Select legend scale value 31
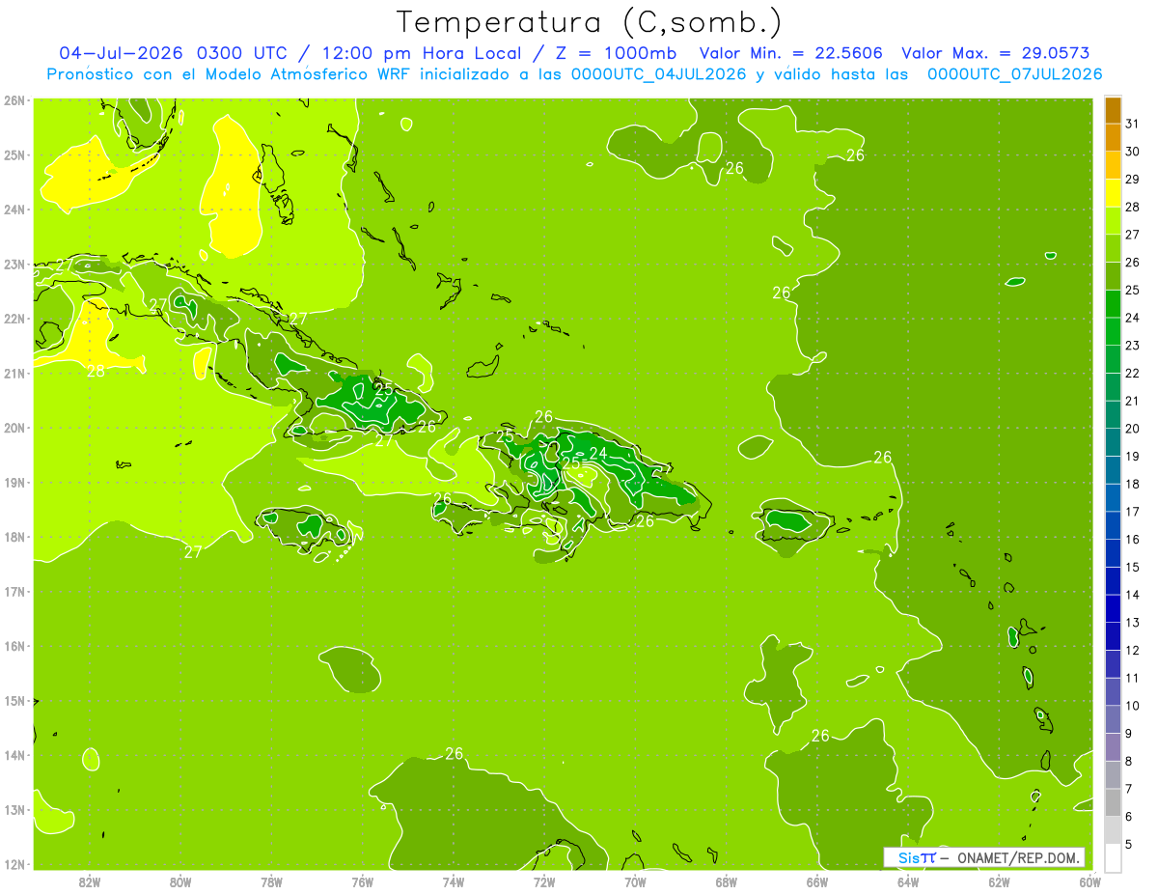 tap(1133, 124)
